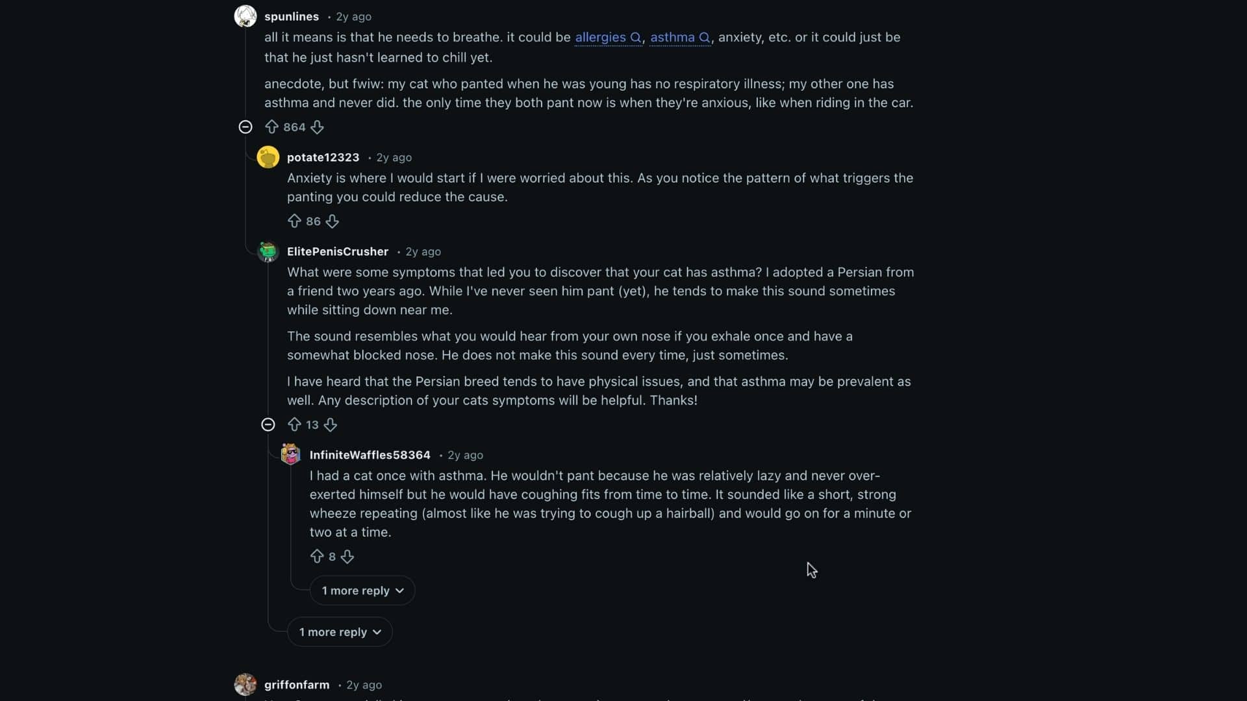1247x701 pixels.
Task: Upvote ElitePenisCrusher's Persian cat comment
Action: [x=295, y=424]
